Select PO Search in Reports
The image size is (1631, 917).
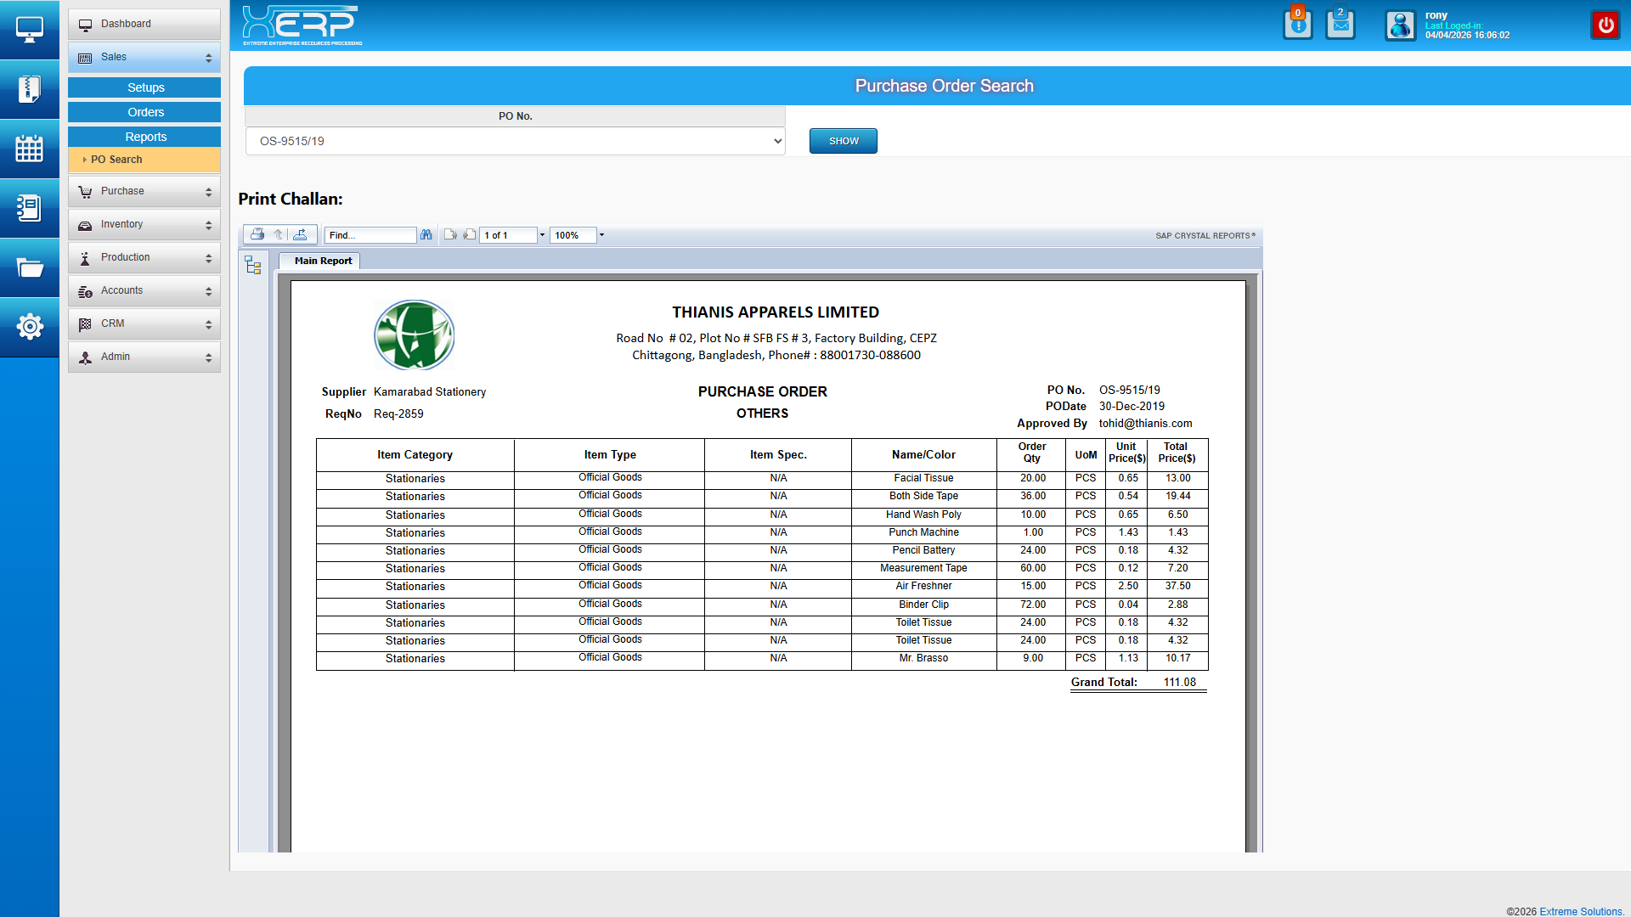pyautogui.click(x=116, y=160)
